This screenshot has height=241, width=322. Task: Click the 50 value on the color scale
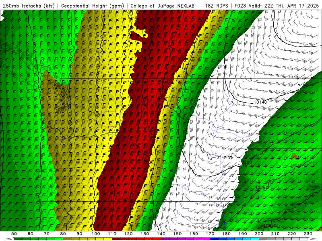[14, 234]
